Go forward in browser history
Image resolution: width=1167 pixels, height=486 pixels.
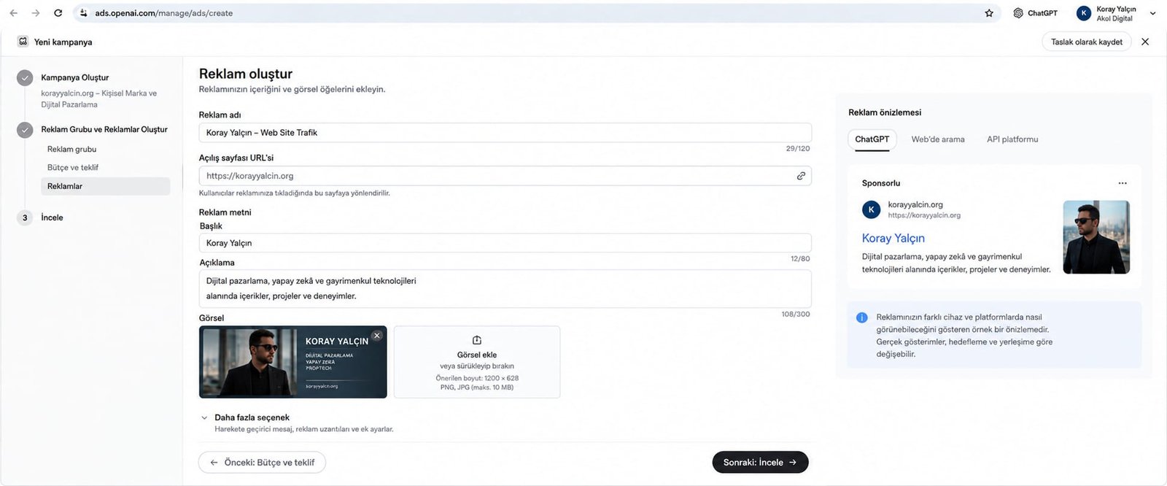pyautogui.click(x=35, y=13)
